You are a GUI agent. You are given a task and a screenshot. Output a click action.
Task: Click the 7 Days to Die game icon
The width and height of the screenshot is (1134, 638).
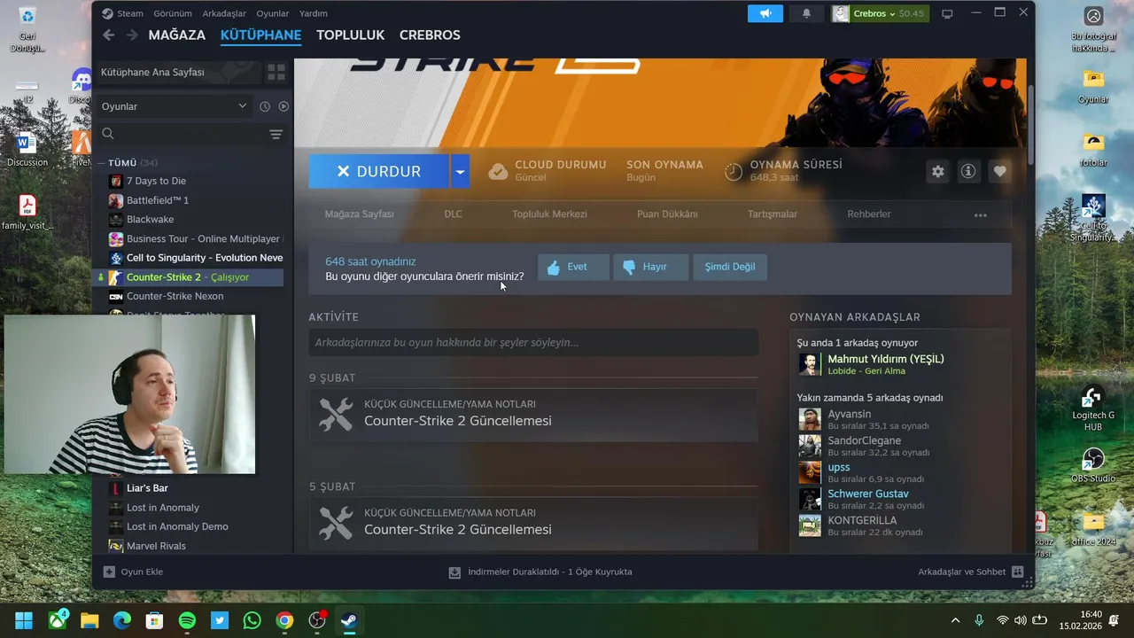click(x=116, y=181)
